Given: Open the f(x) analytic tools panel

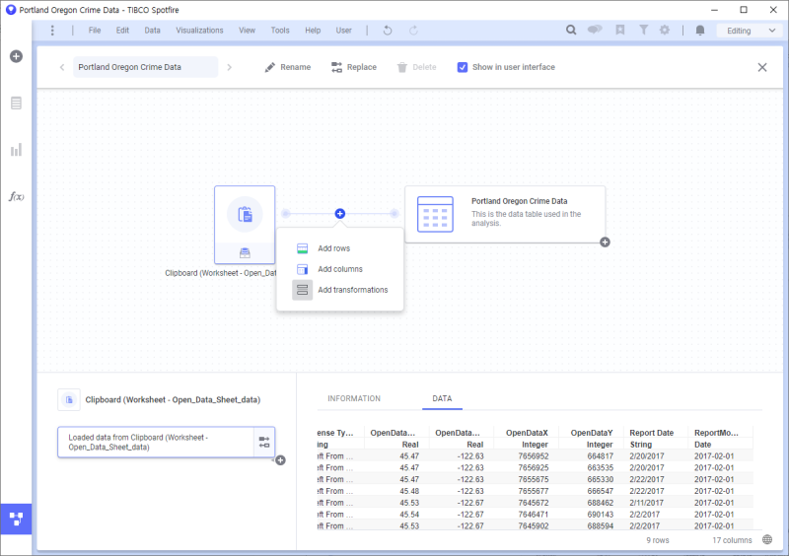Looking at the screenshot, I should coord(16,196).
